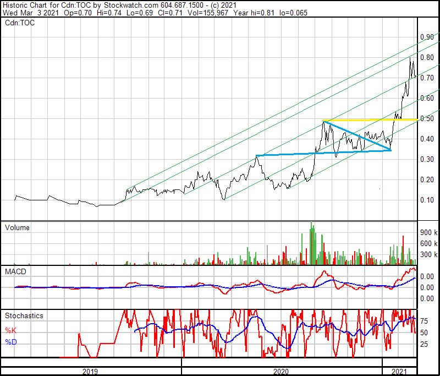
Task: Click the 300 k volume axis label
Action: 429,254
